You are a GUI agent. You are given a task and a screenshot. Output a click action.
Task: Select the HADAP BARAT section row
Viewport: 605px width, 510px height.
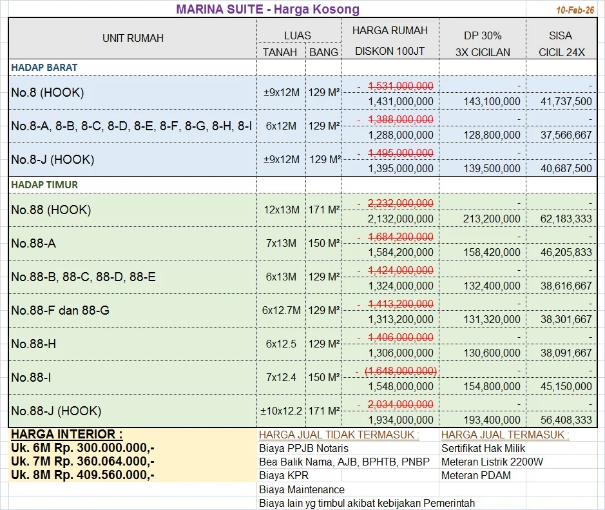(45, 68)
